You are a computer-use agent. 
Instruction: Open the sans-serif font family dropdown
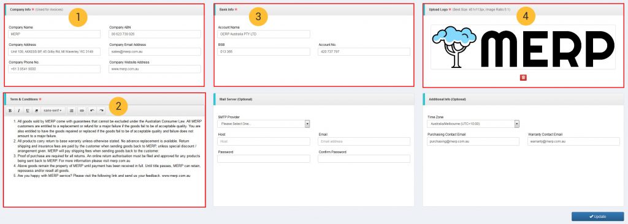[x=53, y=110]
